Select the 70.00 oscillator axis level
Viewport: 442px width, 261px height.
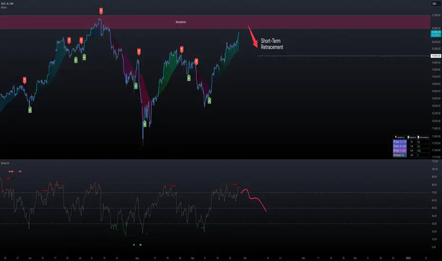[434, 193]
